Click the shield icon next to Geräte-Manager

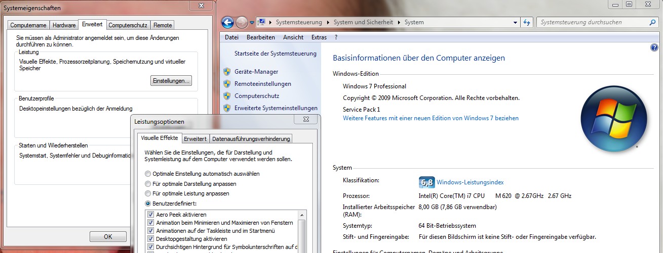(227, 72)
